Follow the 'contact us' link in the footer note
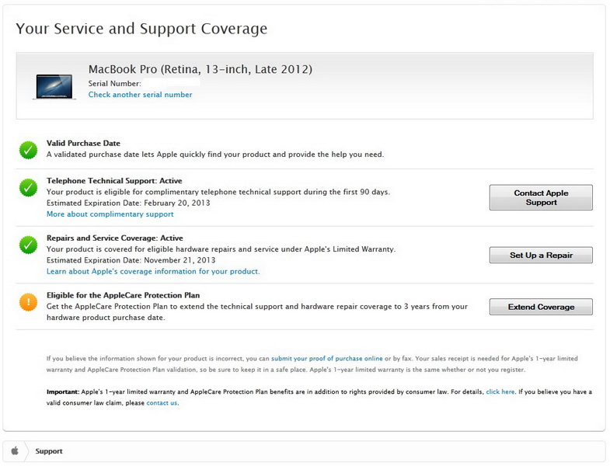Image resolution: width=610 pixels, height=466 pixels. pyautogui.click(x=162, y=403)
